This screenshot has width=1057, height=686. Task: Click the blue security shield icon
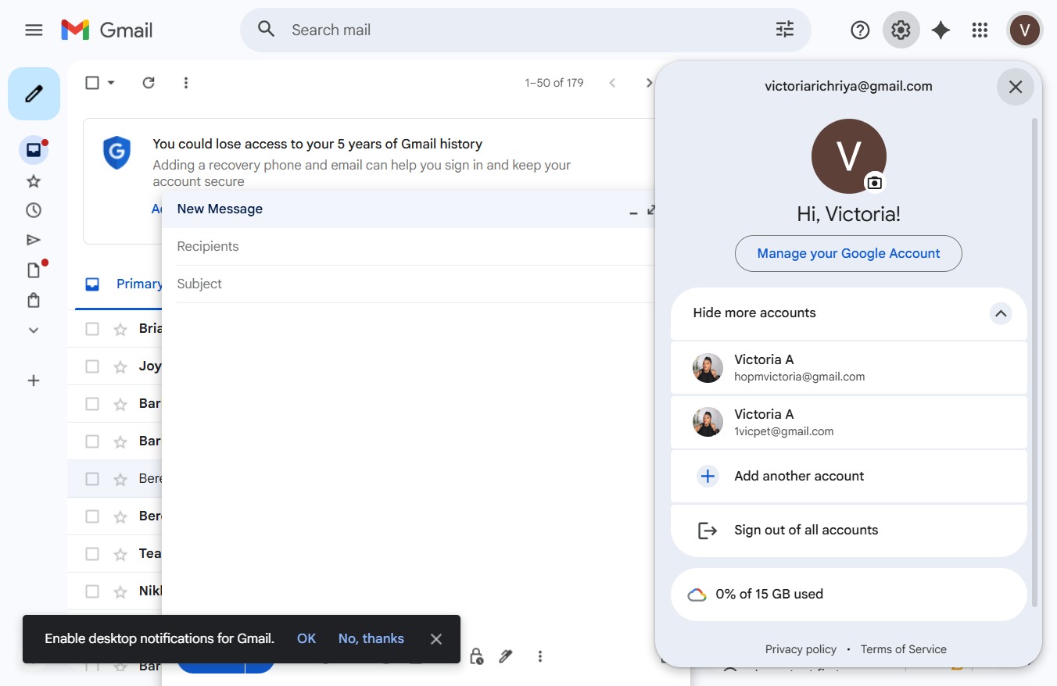[117, 152]
